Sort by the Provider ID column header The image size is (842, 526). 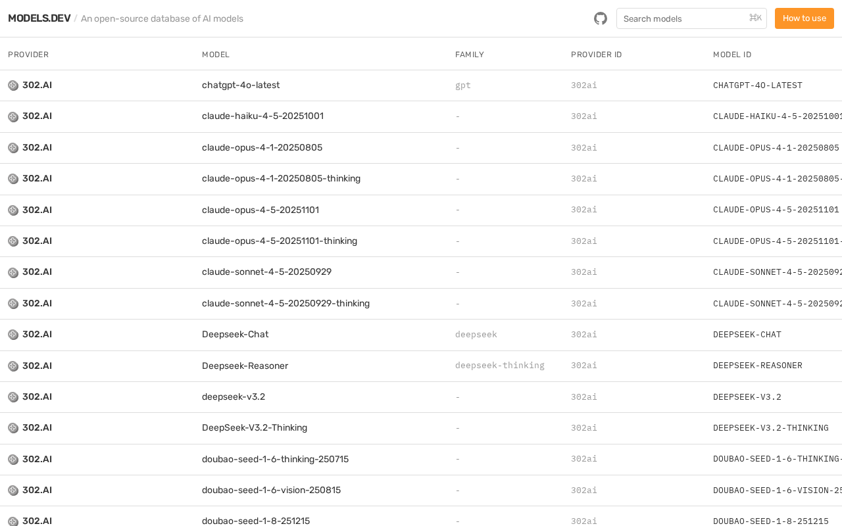597,55
